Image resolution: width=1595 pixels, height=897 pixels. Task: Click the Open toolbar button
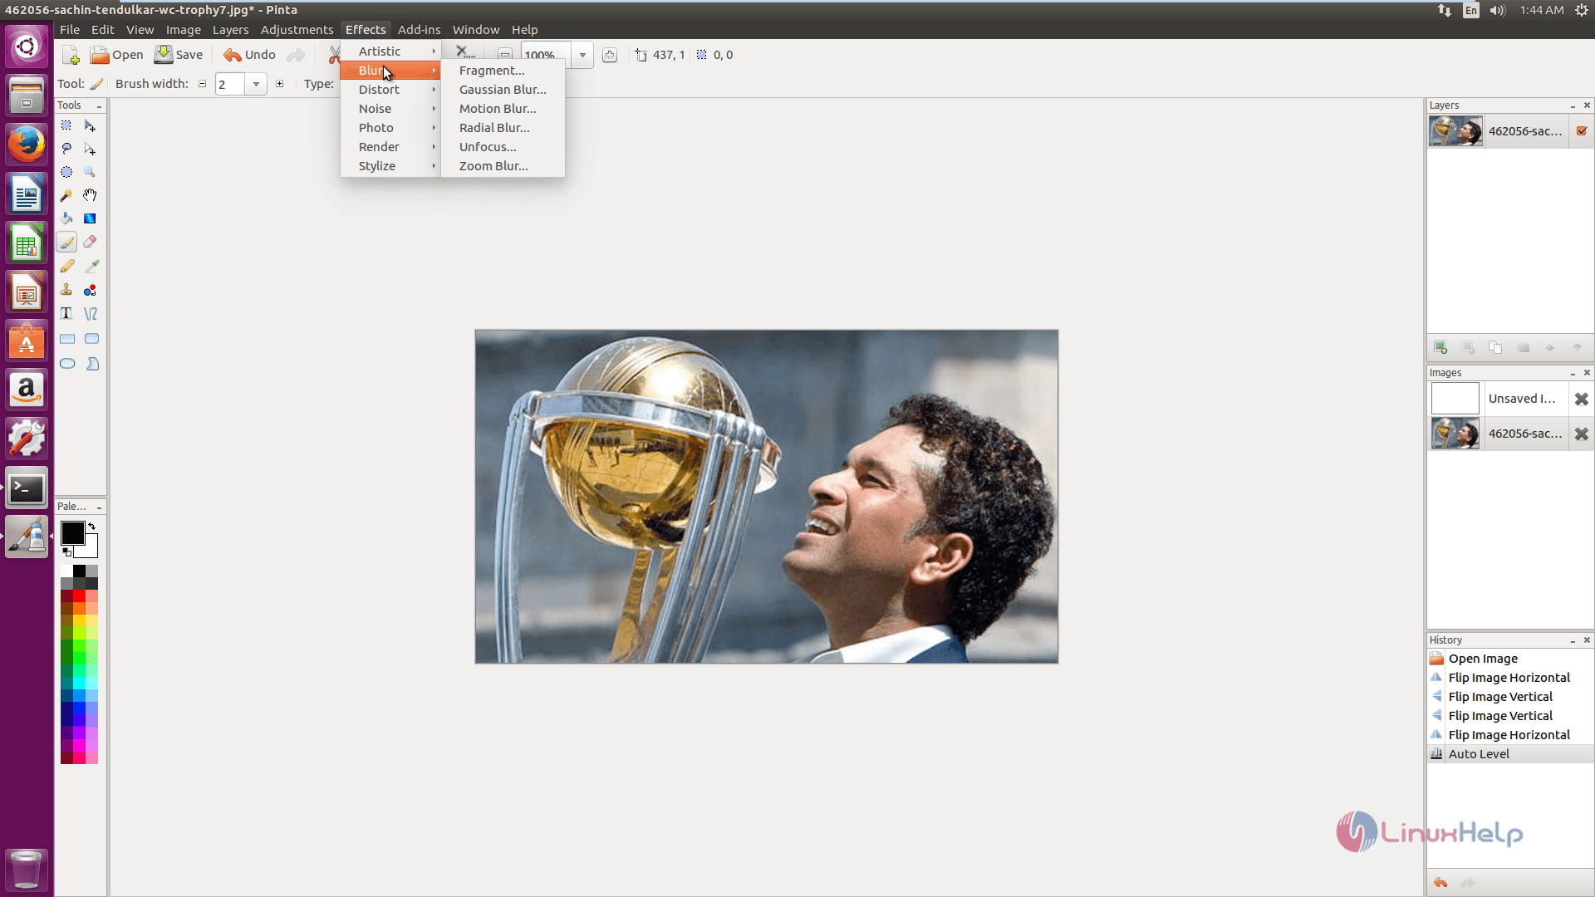tap(117, 55)
